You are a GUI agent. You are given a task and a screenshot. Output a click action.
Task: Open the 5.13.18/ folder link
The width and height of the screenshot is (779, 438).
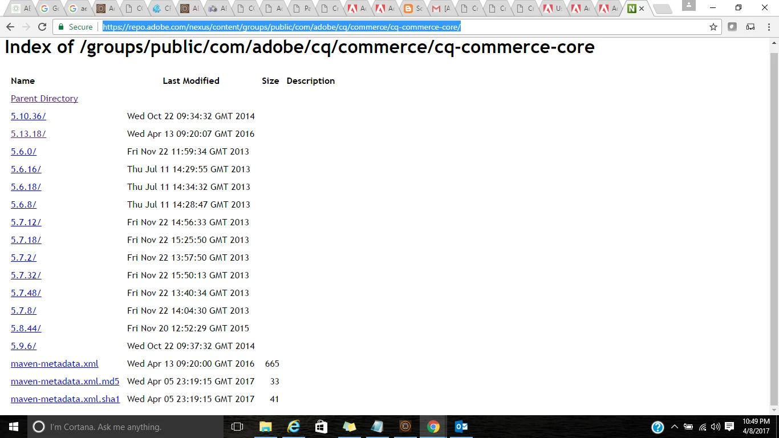point(29,134)
